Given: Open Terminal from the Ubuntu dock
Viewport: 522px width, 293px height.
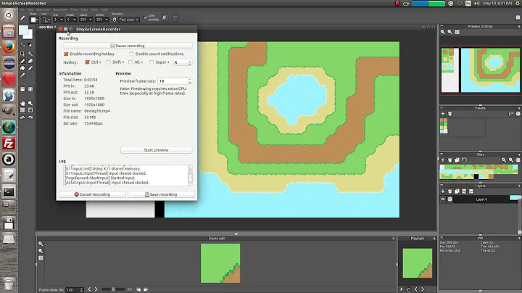Looking at the screenshot, I should tap(9, 191).
